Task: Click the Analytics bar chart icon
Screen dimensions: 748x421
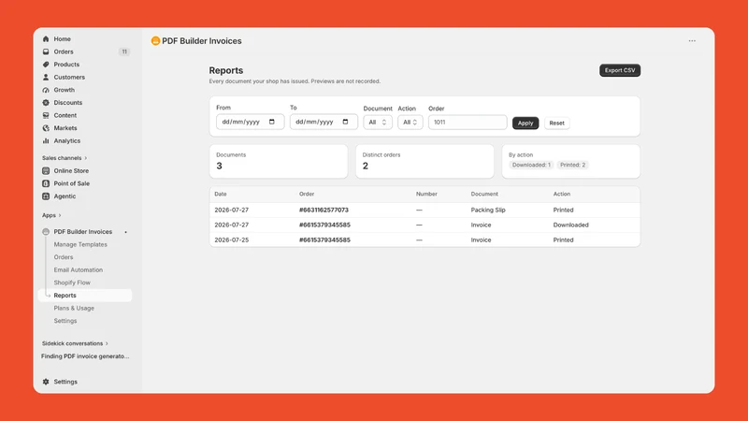Action: pos(46,141)
